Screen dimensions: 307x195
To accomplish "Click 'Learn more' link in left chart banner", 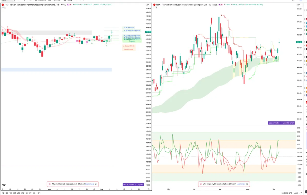I will click(x=90, y=184).
